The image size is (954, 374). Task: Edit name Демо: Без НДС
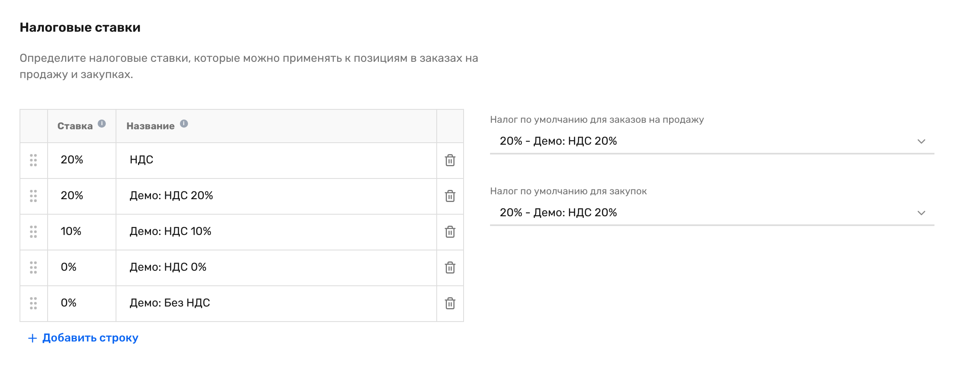tap(276, 303)
